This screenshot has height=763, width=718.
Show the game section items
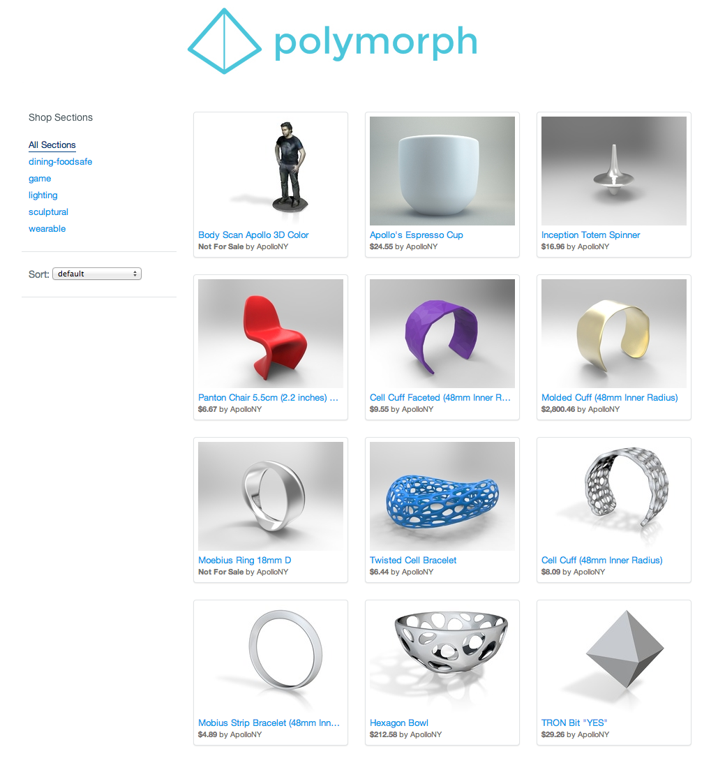click(x=40, y=179)
